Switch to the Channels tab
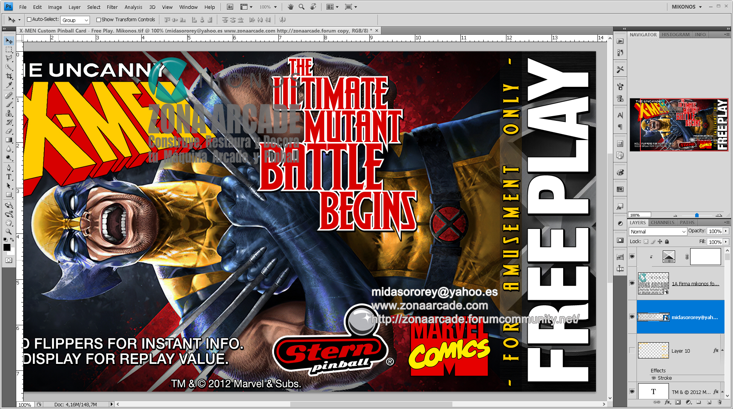Viewport: 733px width, 409px height. click(x=662, y=223)
